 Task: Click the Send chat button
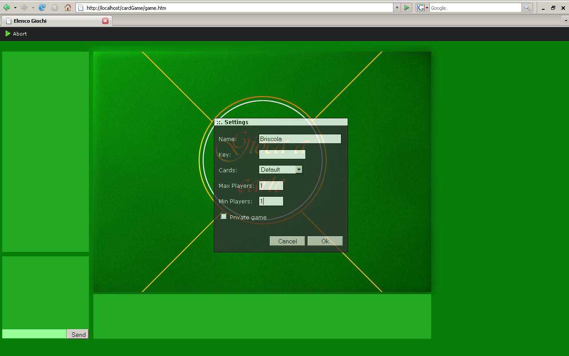78,334
